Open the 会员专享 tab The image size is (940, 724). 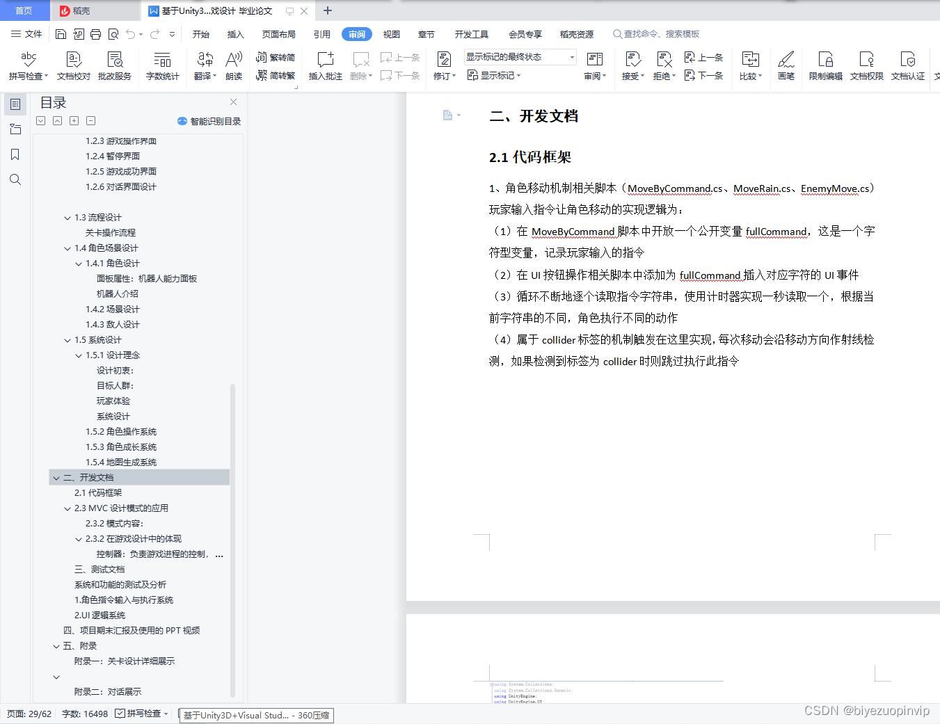coord(525,34)
